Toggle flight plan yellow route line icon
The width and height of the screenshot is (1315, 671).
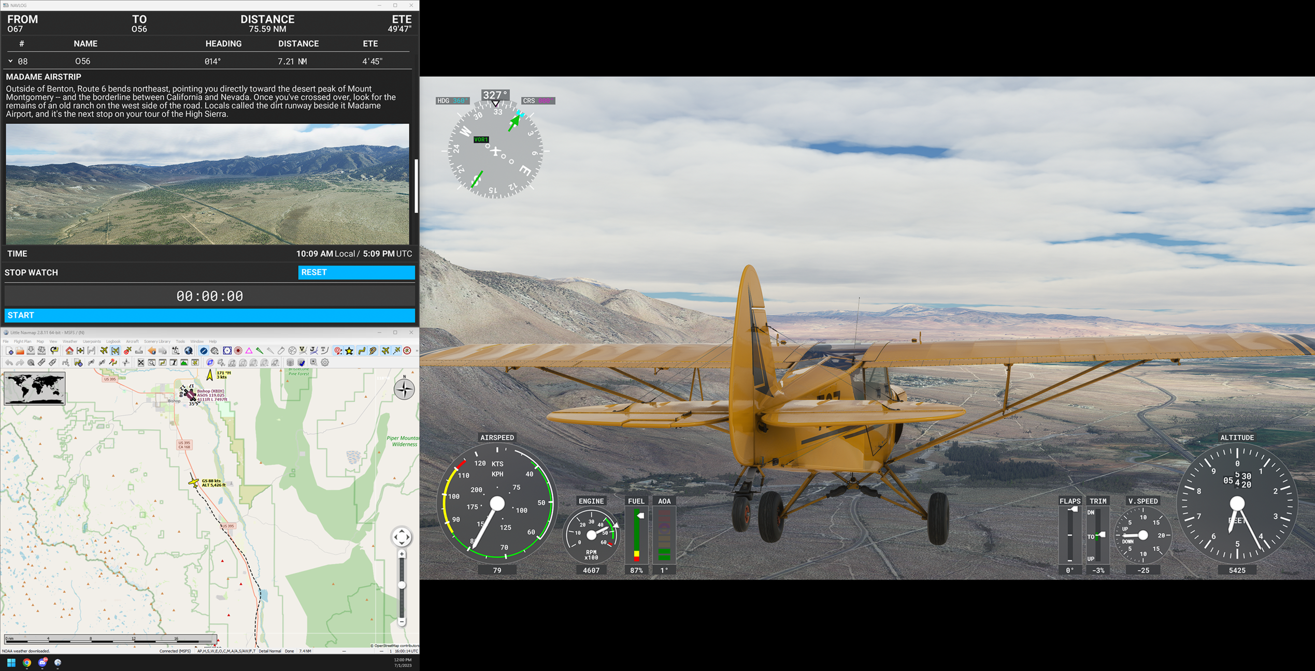[x=362, y=351]
